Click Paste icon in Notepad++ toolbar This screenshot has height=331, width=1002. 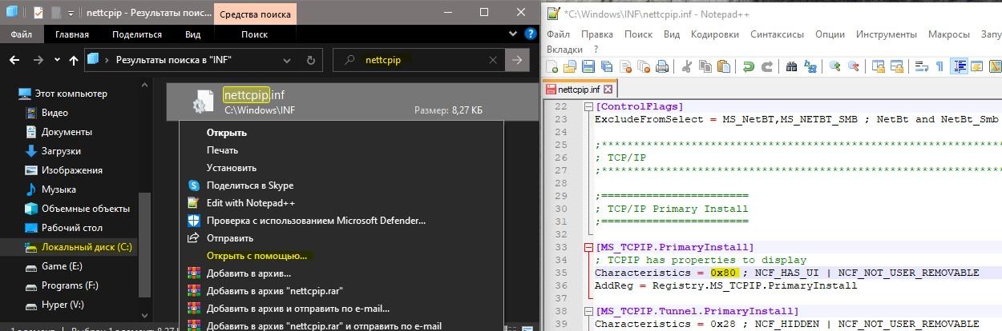[723, 66]
